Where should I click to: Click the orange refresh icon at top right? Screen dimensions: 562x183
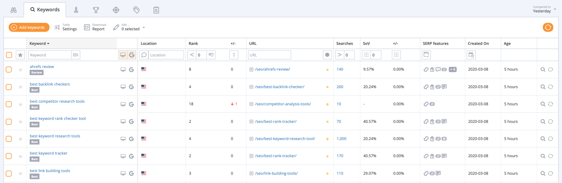pos(548,27)
